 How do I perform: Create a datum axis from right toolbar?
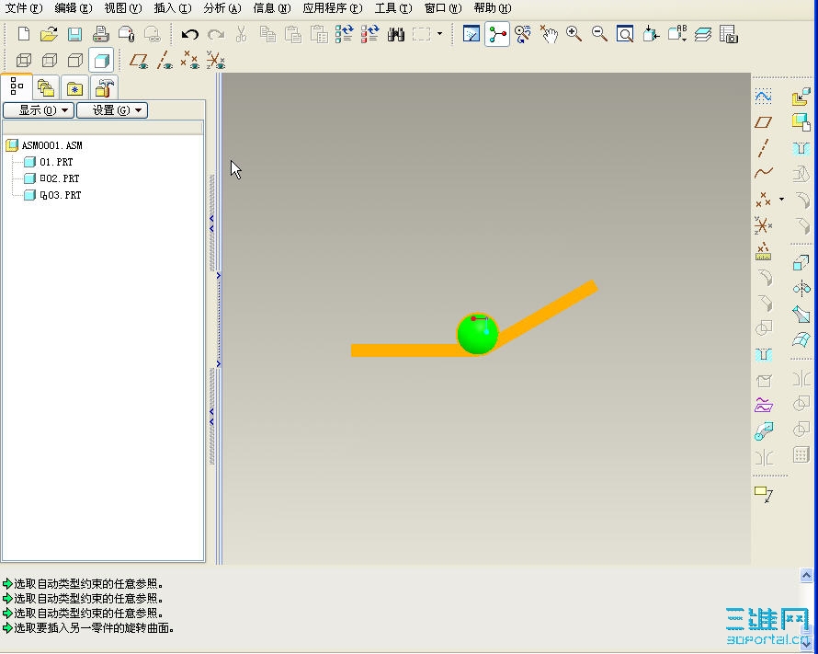point(763,148)
